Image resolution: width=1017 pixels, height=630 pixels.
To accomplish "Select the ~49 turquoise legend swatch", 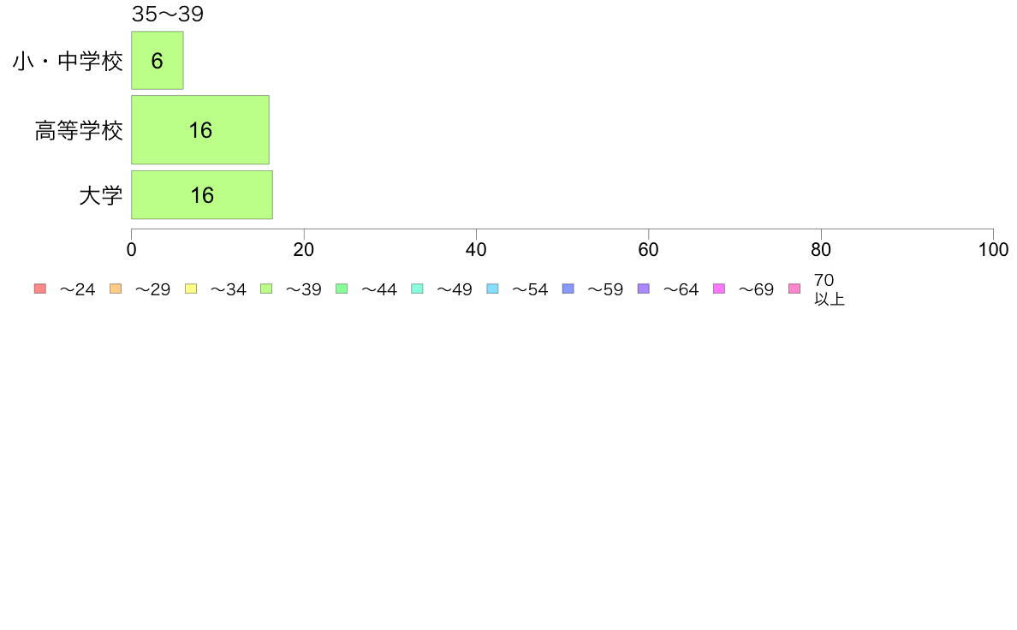I will [x=417, y=288].
